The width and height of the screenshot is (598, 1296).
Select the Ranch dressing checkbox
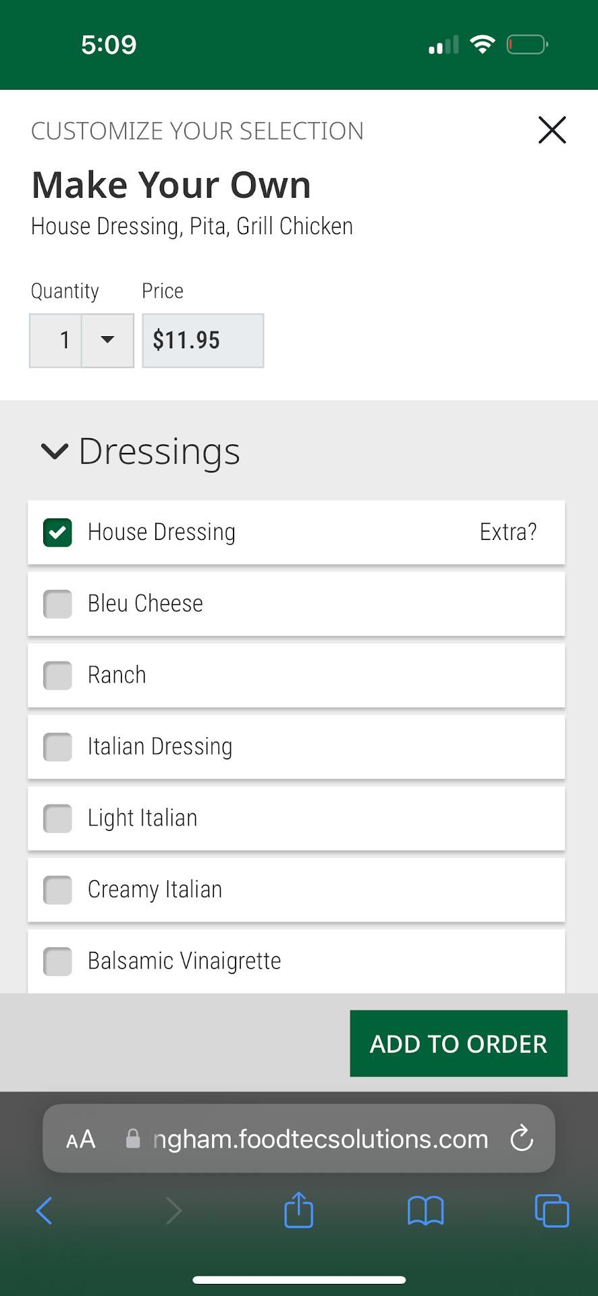tap(58, 676)
